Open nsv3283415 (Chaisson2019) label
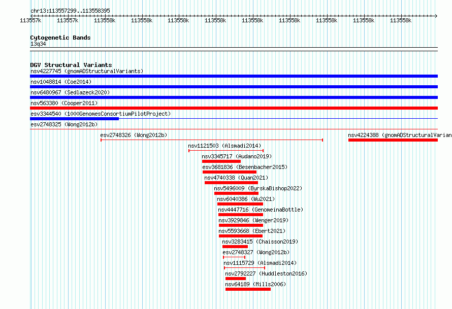The height and width of the screenshot is (309, 452). (260, 242)
